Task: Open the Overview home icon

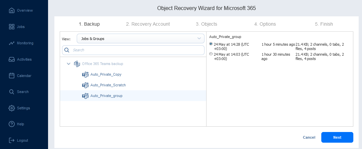Action: tap(12, 10)
